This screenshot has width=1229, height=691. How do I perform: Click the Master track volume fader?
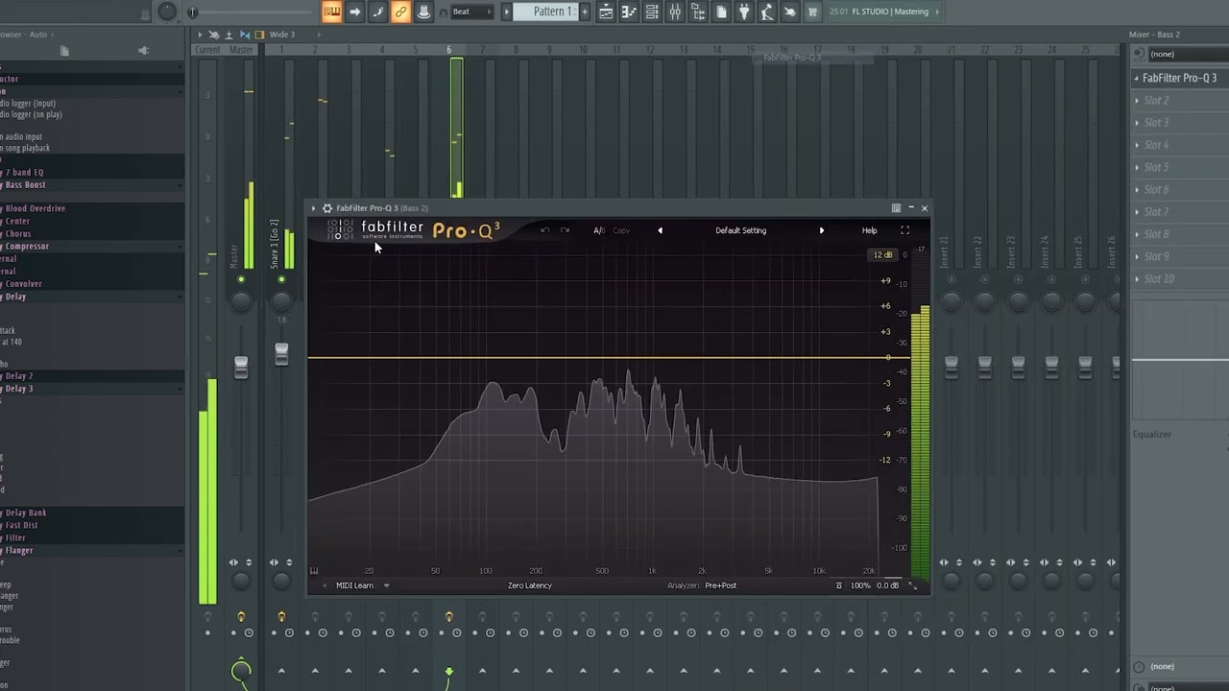[241, 367]
